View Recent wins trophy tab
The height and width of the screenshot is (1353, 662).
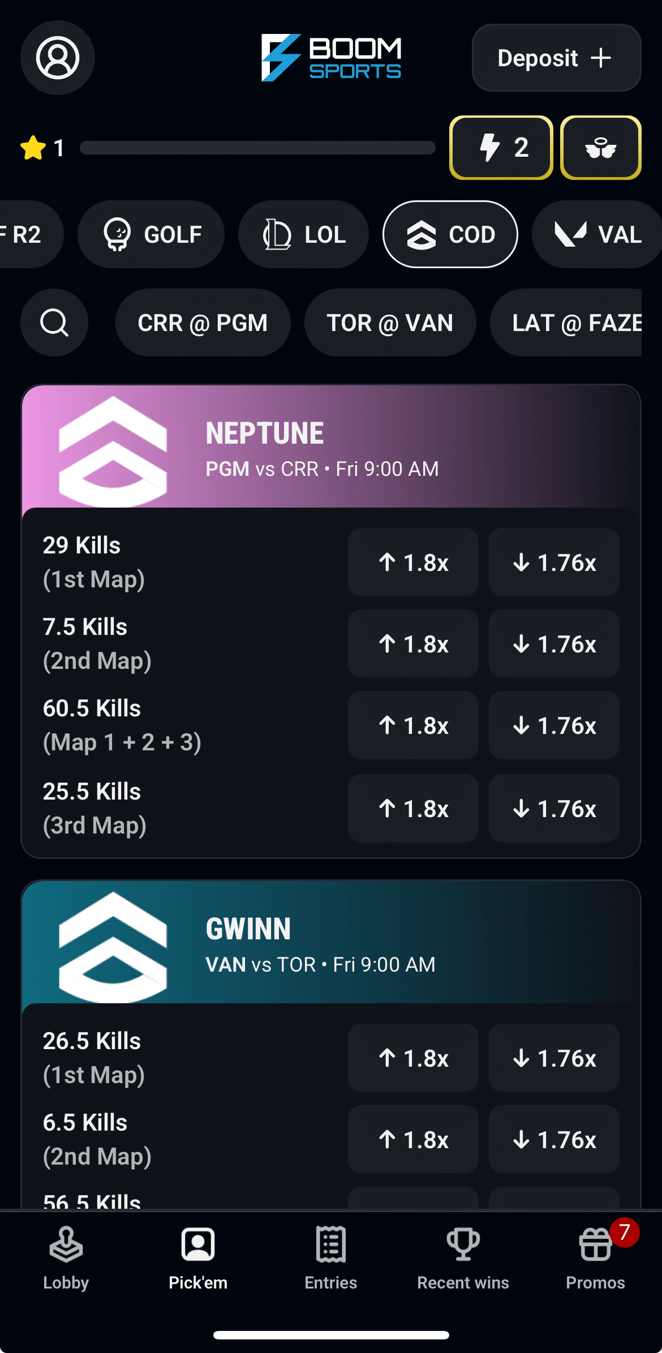click(x=463, y=1258)
